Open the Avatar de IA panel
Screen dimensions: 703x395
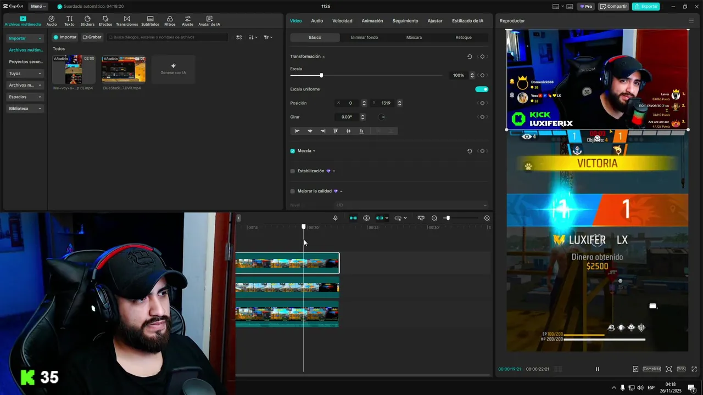[209, 21]
